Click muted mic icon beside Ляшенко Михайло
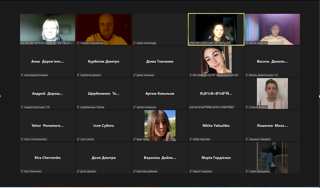Image resolution: width=320 pixels, height=188 pixels. (x=247, y=139)
